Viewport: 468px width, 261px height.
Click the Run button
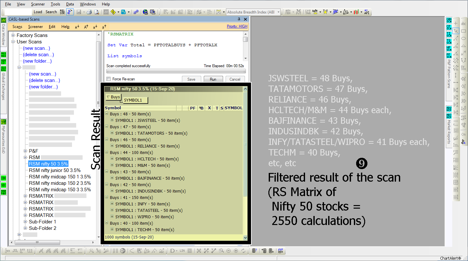(213, 79)
